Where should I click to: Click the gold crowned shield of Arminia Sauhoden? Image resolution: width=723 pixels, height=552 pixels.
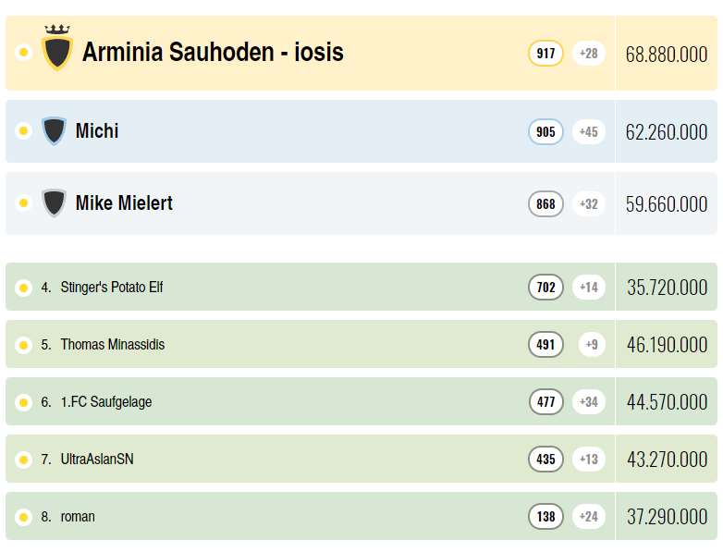pyautogui.click(x=56, y=47)
